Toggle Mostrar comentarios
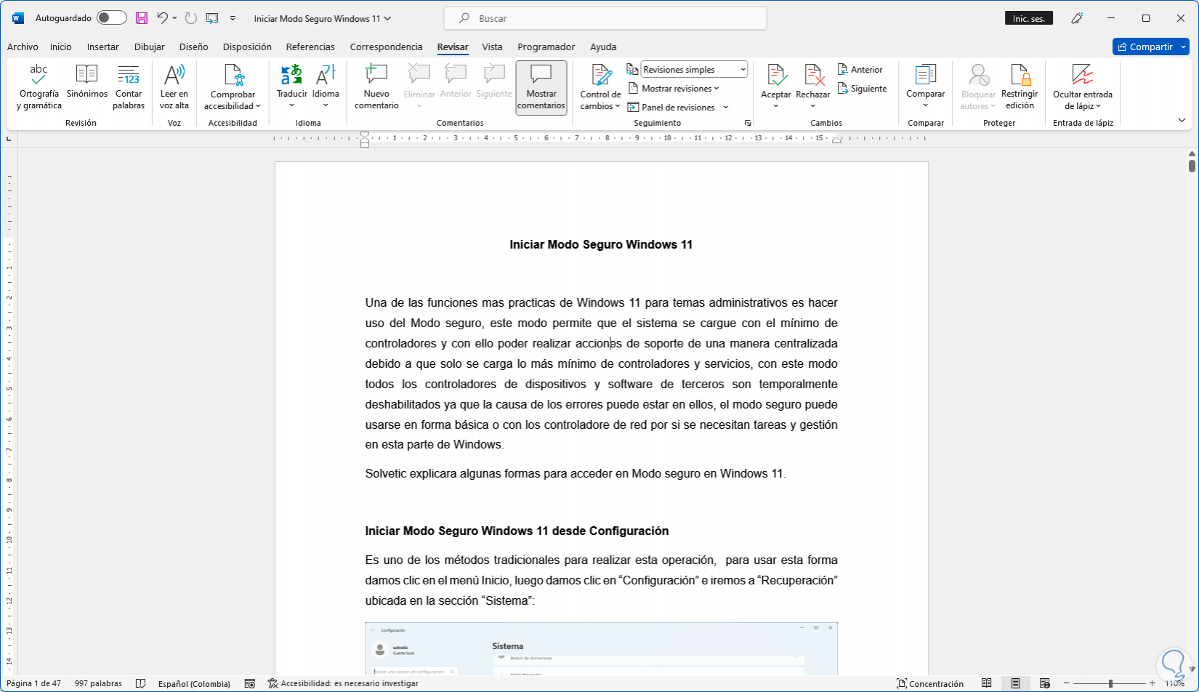 point(541,87)
